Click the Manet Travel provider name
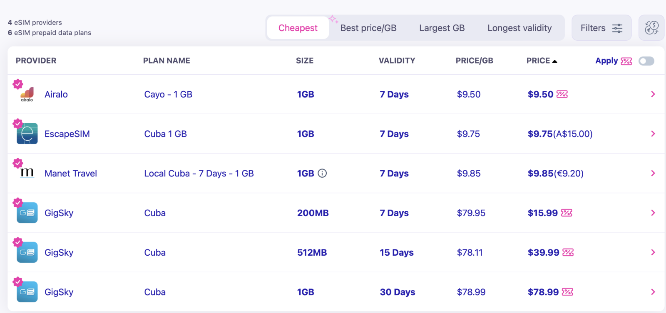 (x=70, y=174)
